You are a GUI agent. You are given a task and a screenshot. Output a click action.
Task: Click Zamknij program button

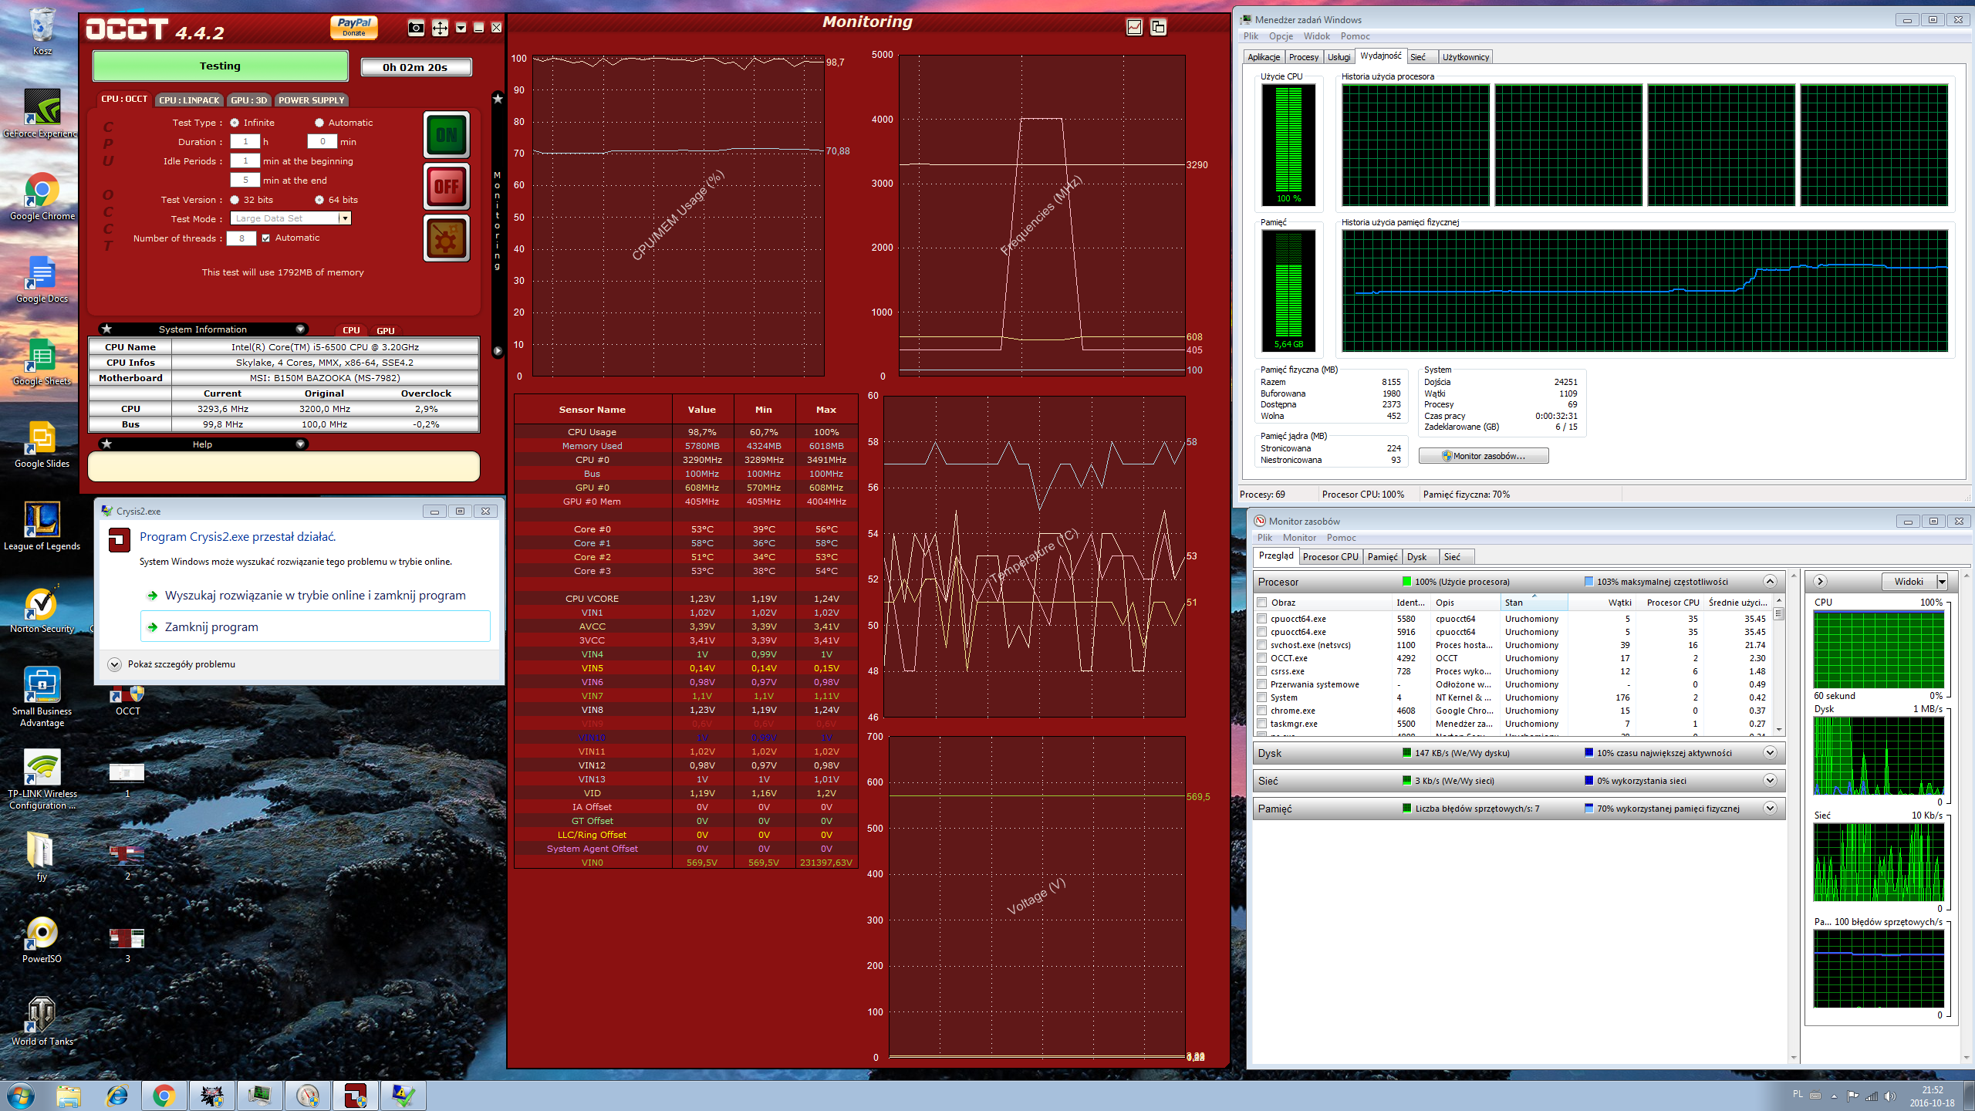(315, 626)
